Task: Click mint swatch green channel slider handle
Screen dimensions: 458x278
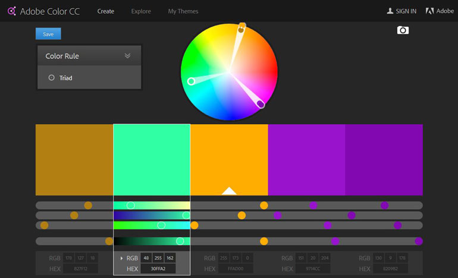Action: [186, 215]
